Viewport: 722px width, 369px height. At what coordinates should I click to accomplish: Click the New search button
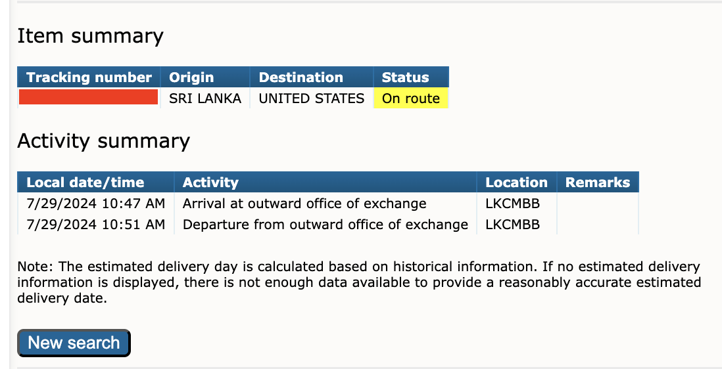pos(74,343)
